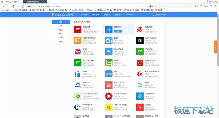
Task: Select the 全部 category in sidebar
Action: click(61, 22)
